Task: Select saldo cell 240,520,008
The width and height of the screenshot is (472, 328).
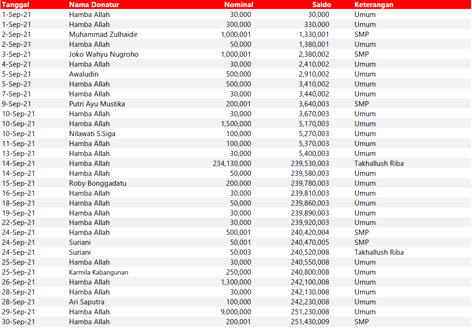Action: pyautogui.click(x=310, y=252)
